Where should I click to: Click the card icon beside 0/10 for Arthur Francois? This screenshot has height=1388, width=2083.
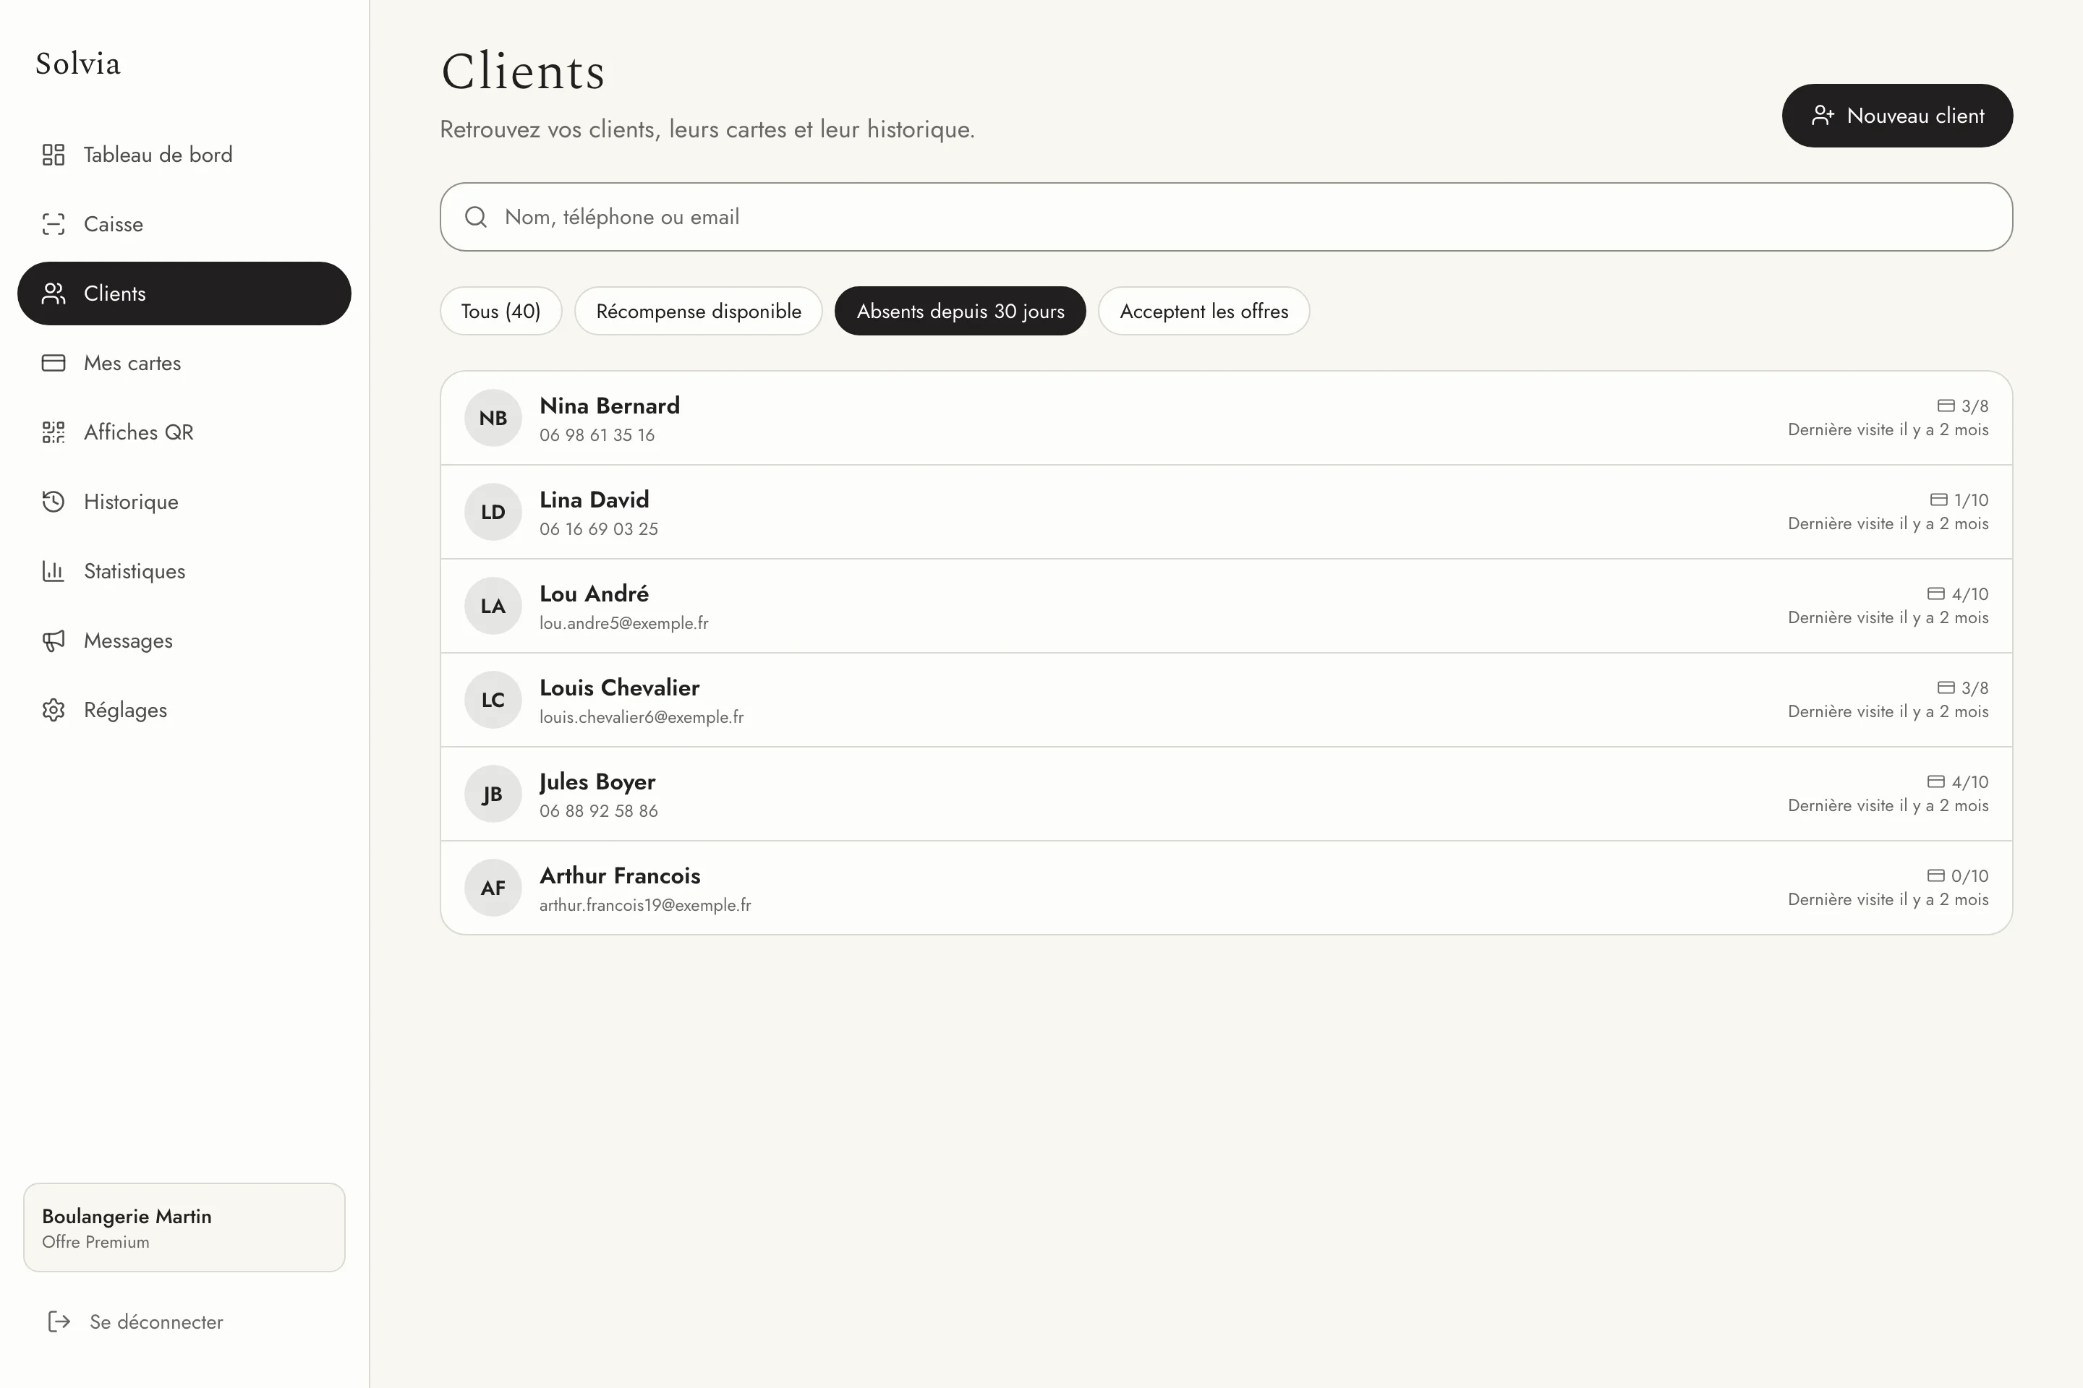click(x=1936, y=875)
